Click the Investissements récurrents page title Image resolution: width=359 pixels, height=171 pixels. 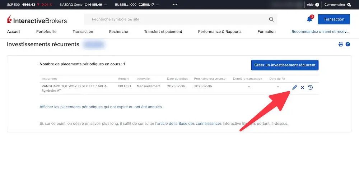point(43,44)
